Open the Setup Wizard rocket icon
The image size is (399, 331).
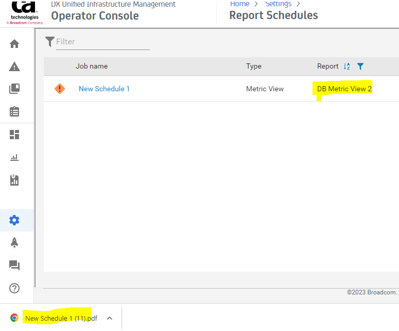[14, 243]
